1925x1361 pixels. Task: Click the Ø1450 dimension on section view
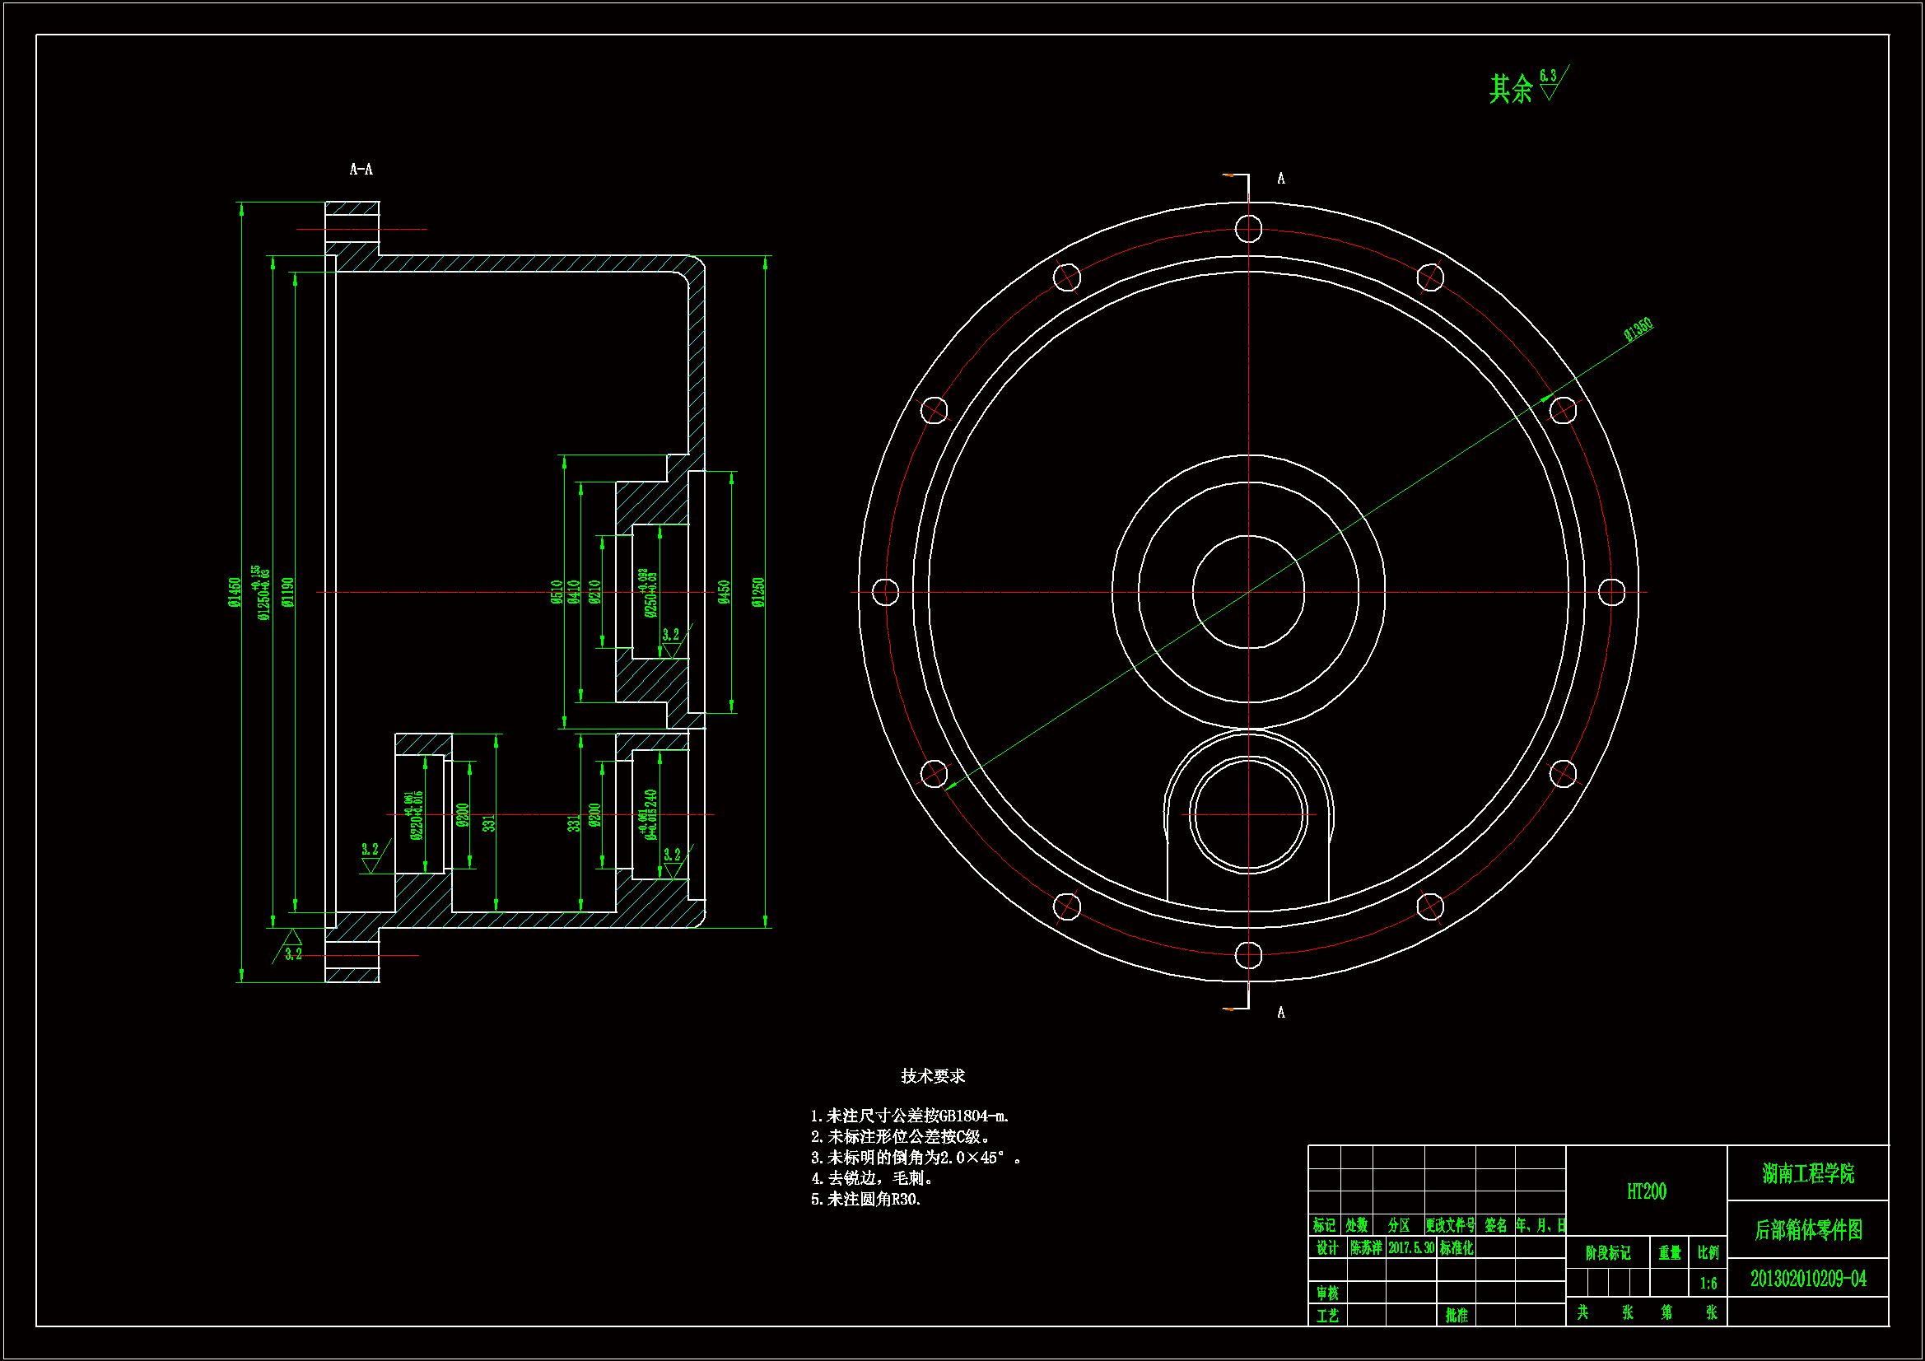pyautogui.click(x=235, y=592)
